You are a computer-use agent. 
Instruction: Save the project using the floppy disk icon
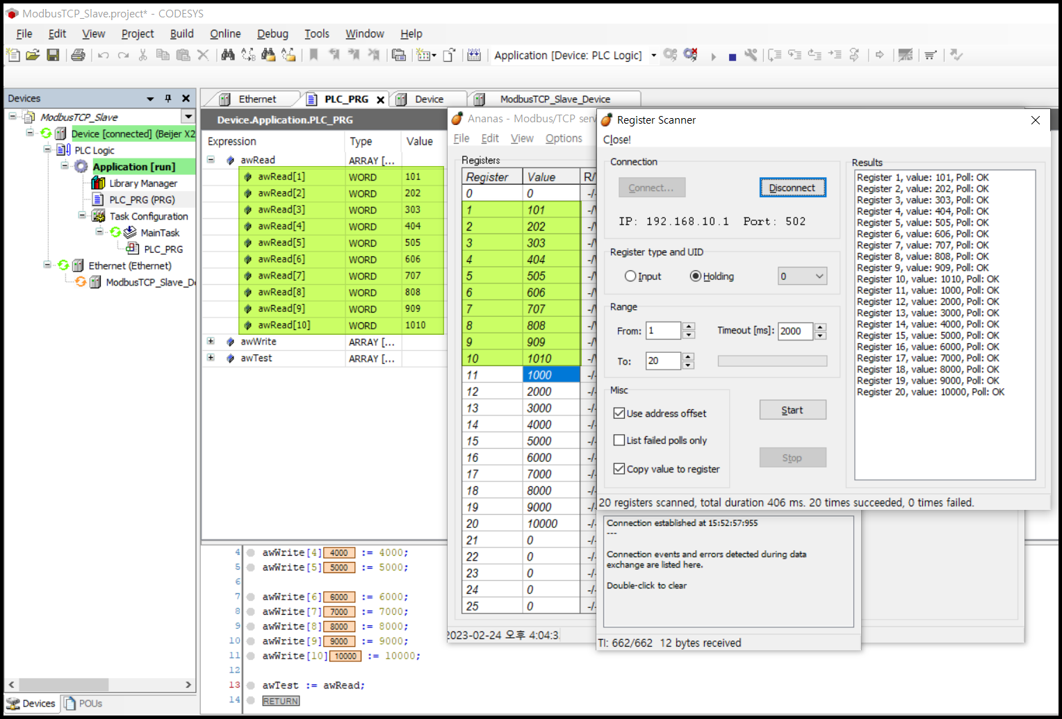pos(54,55)
